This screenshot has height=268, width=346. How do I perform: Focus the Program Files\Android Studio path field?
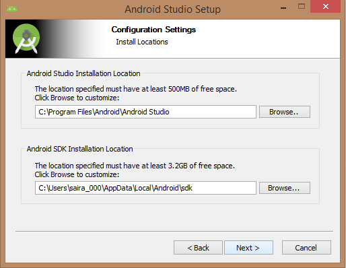145,112
